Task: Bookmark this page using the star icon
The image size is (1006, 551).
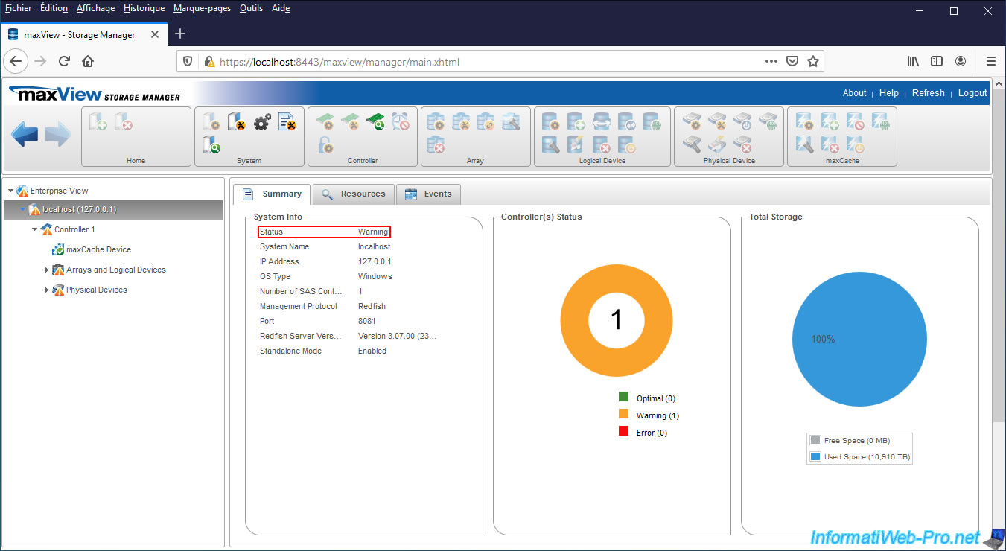Action: 813,62
